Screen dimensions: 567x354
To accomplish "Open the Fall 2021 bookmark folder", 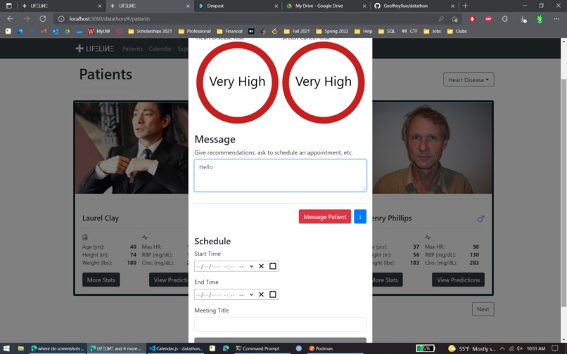I will point(297,31).
